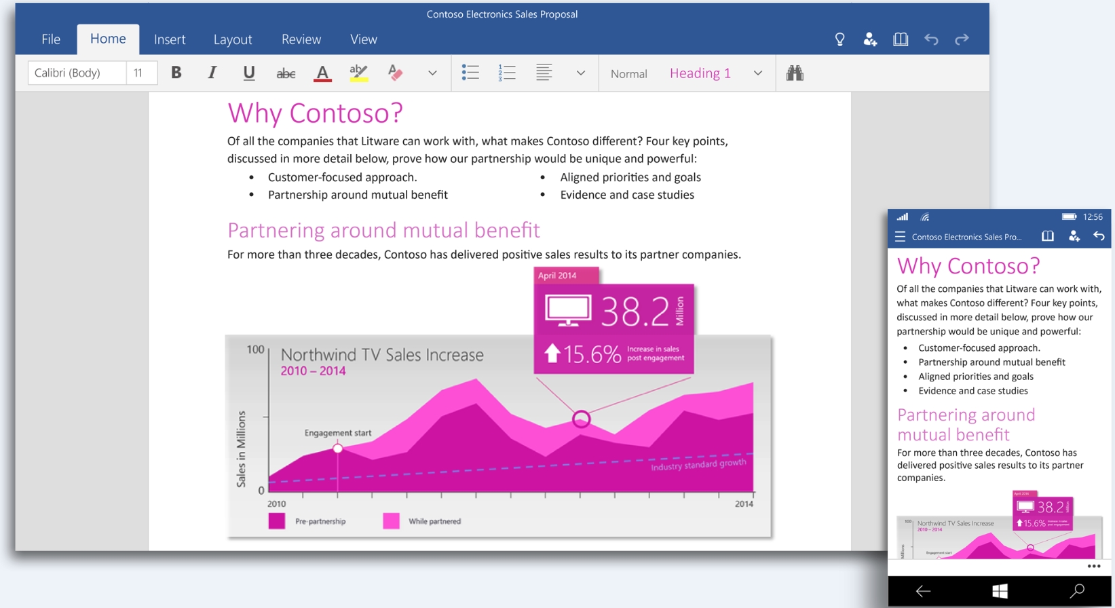
Task: Select the yellow text highlight tool
Action: tap(358, 73)
